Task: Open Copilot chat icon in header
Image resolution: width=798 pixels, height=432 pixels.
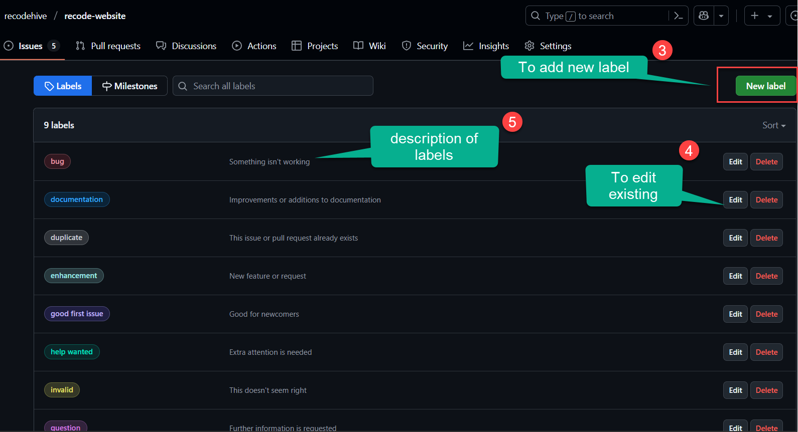Action: 704,16
